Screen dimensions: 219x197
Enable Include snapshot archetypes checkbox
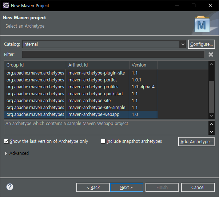point(103,141)
